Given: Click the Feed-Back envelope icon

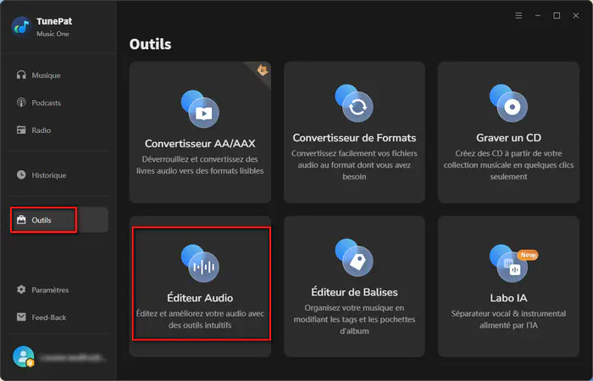Looking at the screenshot, I should pos(21,317).
